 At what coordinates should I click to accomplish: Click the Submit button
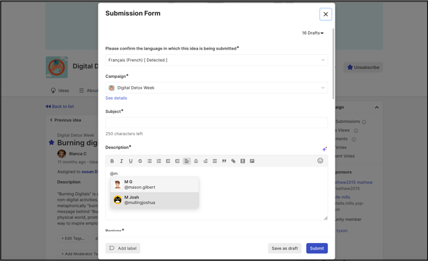coord(317,248)
